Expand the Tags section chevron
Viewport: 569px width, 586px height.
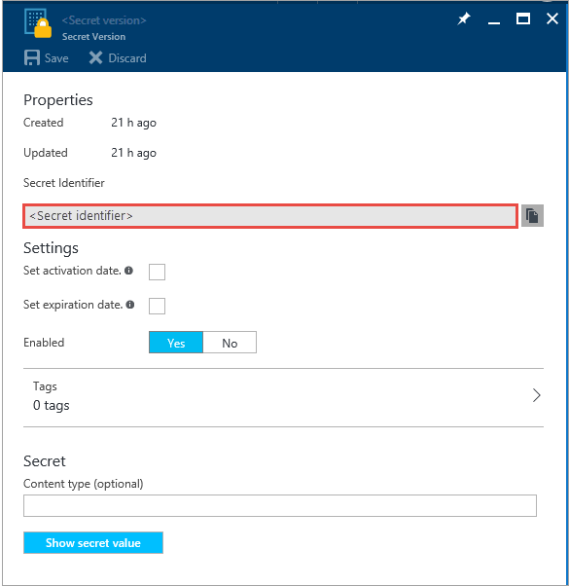[537, 395]
